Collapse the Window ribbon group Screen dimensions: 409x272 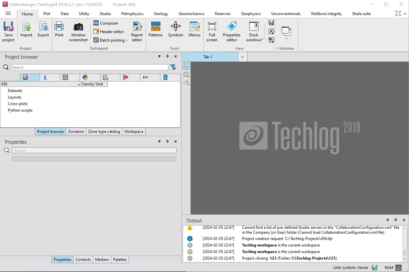pyautogui.click(x=278, y=48)
